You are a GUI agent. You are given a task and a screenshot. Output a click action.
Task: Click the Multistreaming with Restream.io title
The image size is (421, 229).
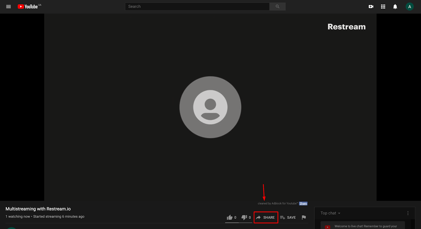(38, 209)
